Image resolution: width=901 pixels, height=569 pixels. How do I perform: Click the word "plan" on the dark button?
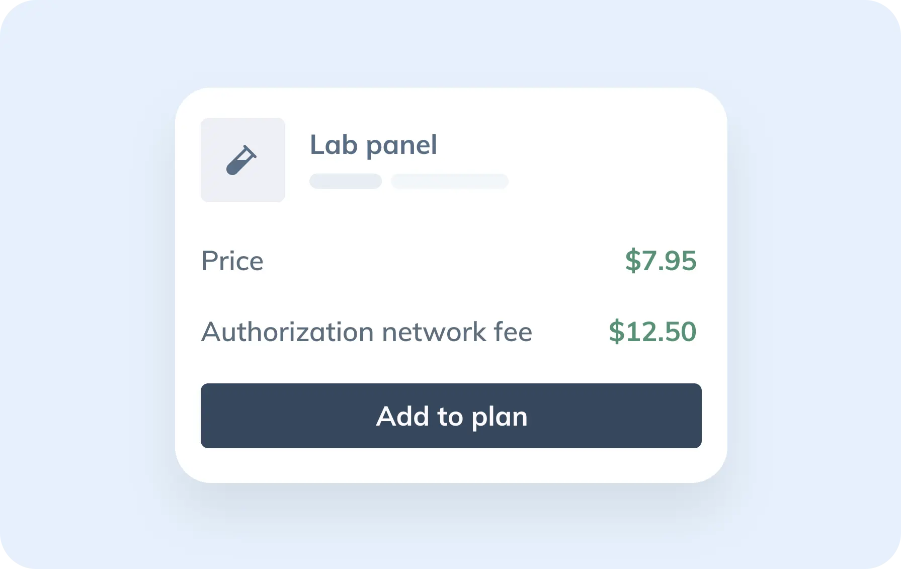point(500,417)
